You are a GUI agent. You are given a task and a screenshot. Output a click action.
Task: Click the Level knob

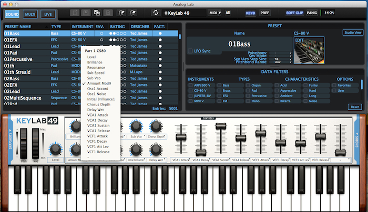tap(55, 149)
